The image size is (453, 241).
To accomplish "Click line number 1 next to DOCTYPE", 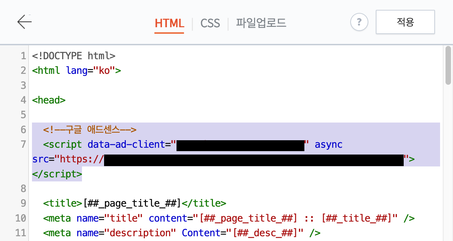I will [x=23, y=56].
